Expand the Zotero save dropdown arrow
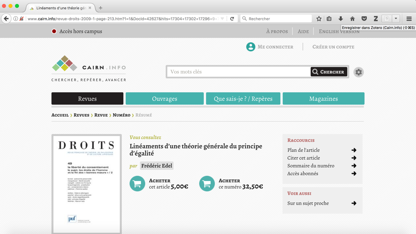This screenshot has height=234, width=416. [x=396, y=19]
